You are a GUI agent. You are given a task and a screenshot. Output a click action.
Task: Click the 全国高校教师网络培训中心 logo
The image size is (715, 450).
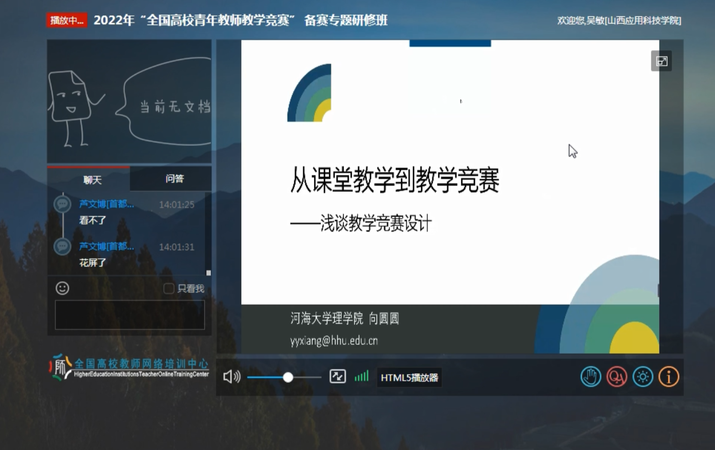[x=129, y=368]
